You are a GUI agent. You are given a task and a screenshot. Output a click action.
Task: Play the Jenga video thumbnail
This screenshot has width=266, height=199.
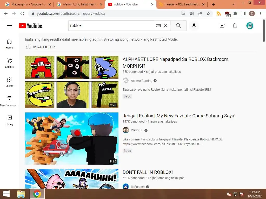pos(72,139)
